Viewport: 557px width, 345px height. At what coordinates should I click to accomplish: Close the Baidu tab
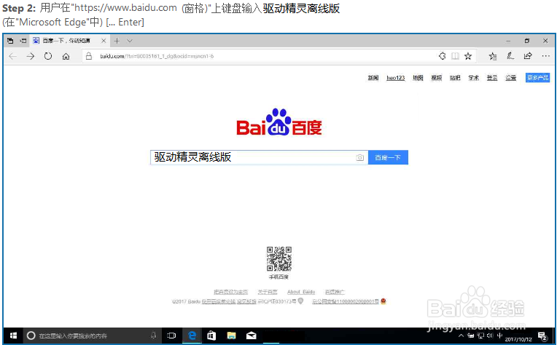(104, 41)
